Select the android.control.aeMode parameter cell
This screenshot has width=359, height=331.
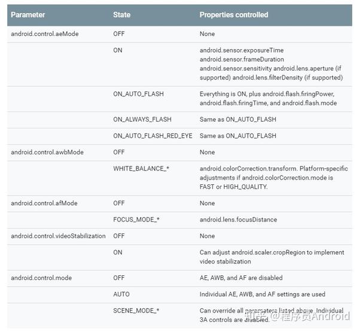pyautogui.click(x=45, y=34)
